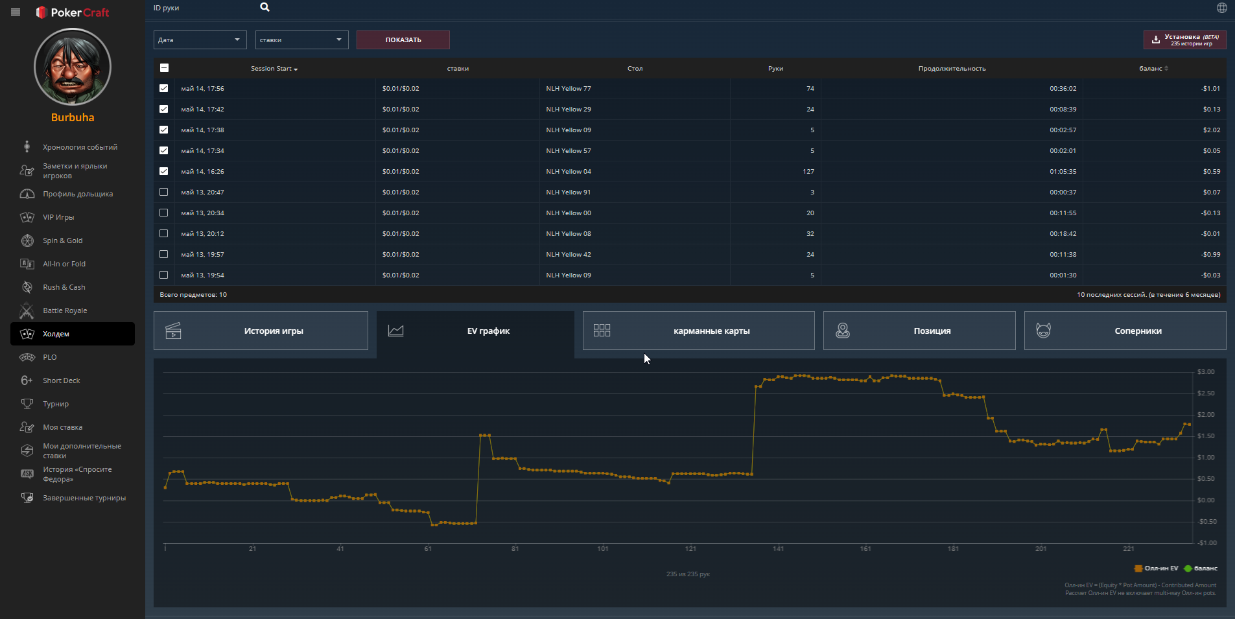This screenshot has width=1235, height=619.
Task: Toggle the Олл-ин EV legend swatch
Action: [1138, 568]
